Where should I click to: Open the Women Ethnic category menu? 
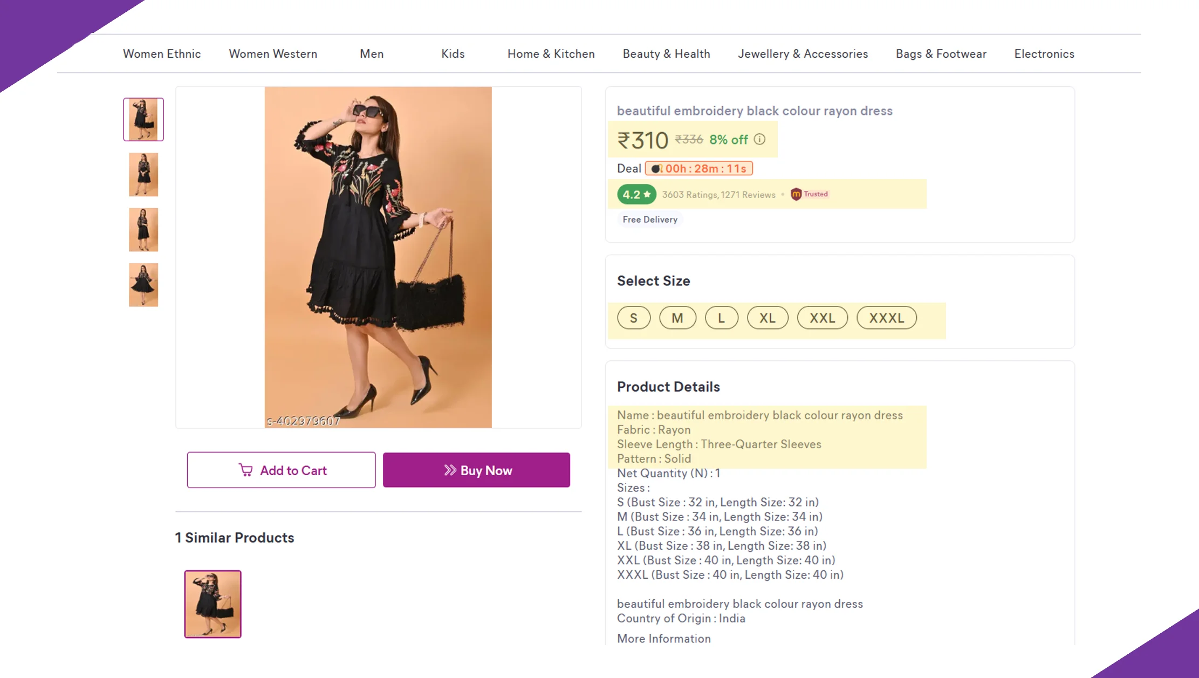pyautogui.click(x=162, y=54)
